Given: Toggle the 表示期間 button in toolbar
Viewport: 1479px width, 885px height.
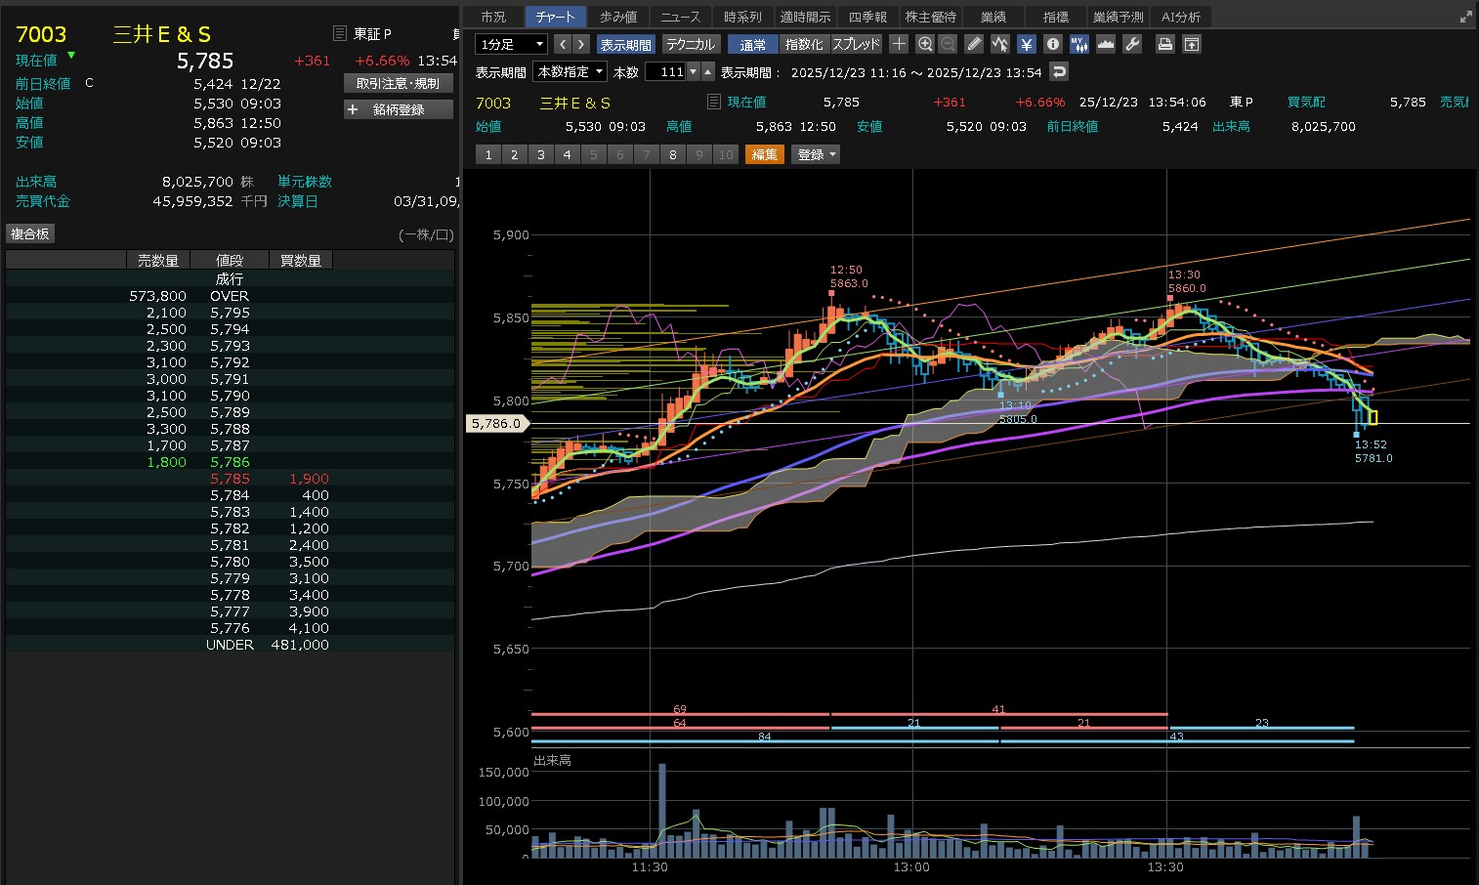Looking at the screenshot, I should click(625, 45).
